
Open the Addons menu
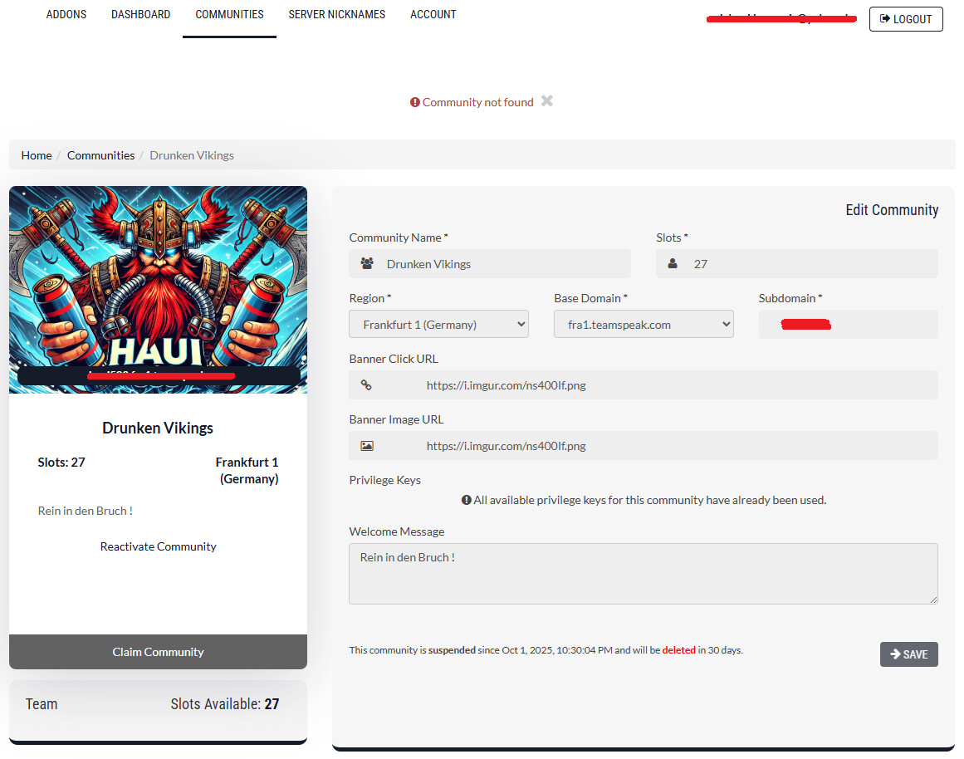pyautogui.click(x=66, y=15)
